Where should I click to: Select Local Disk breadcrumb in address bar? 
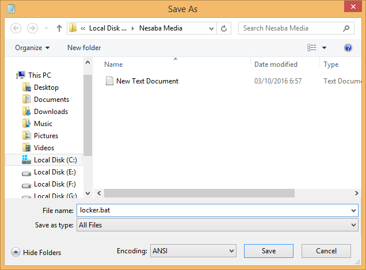point(108,28)
